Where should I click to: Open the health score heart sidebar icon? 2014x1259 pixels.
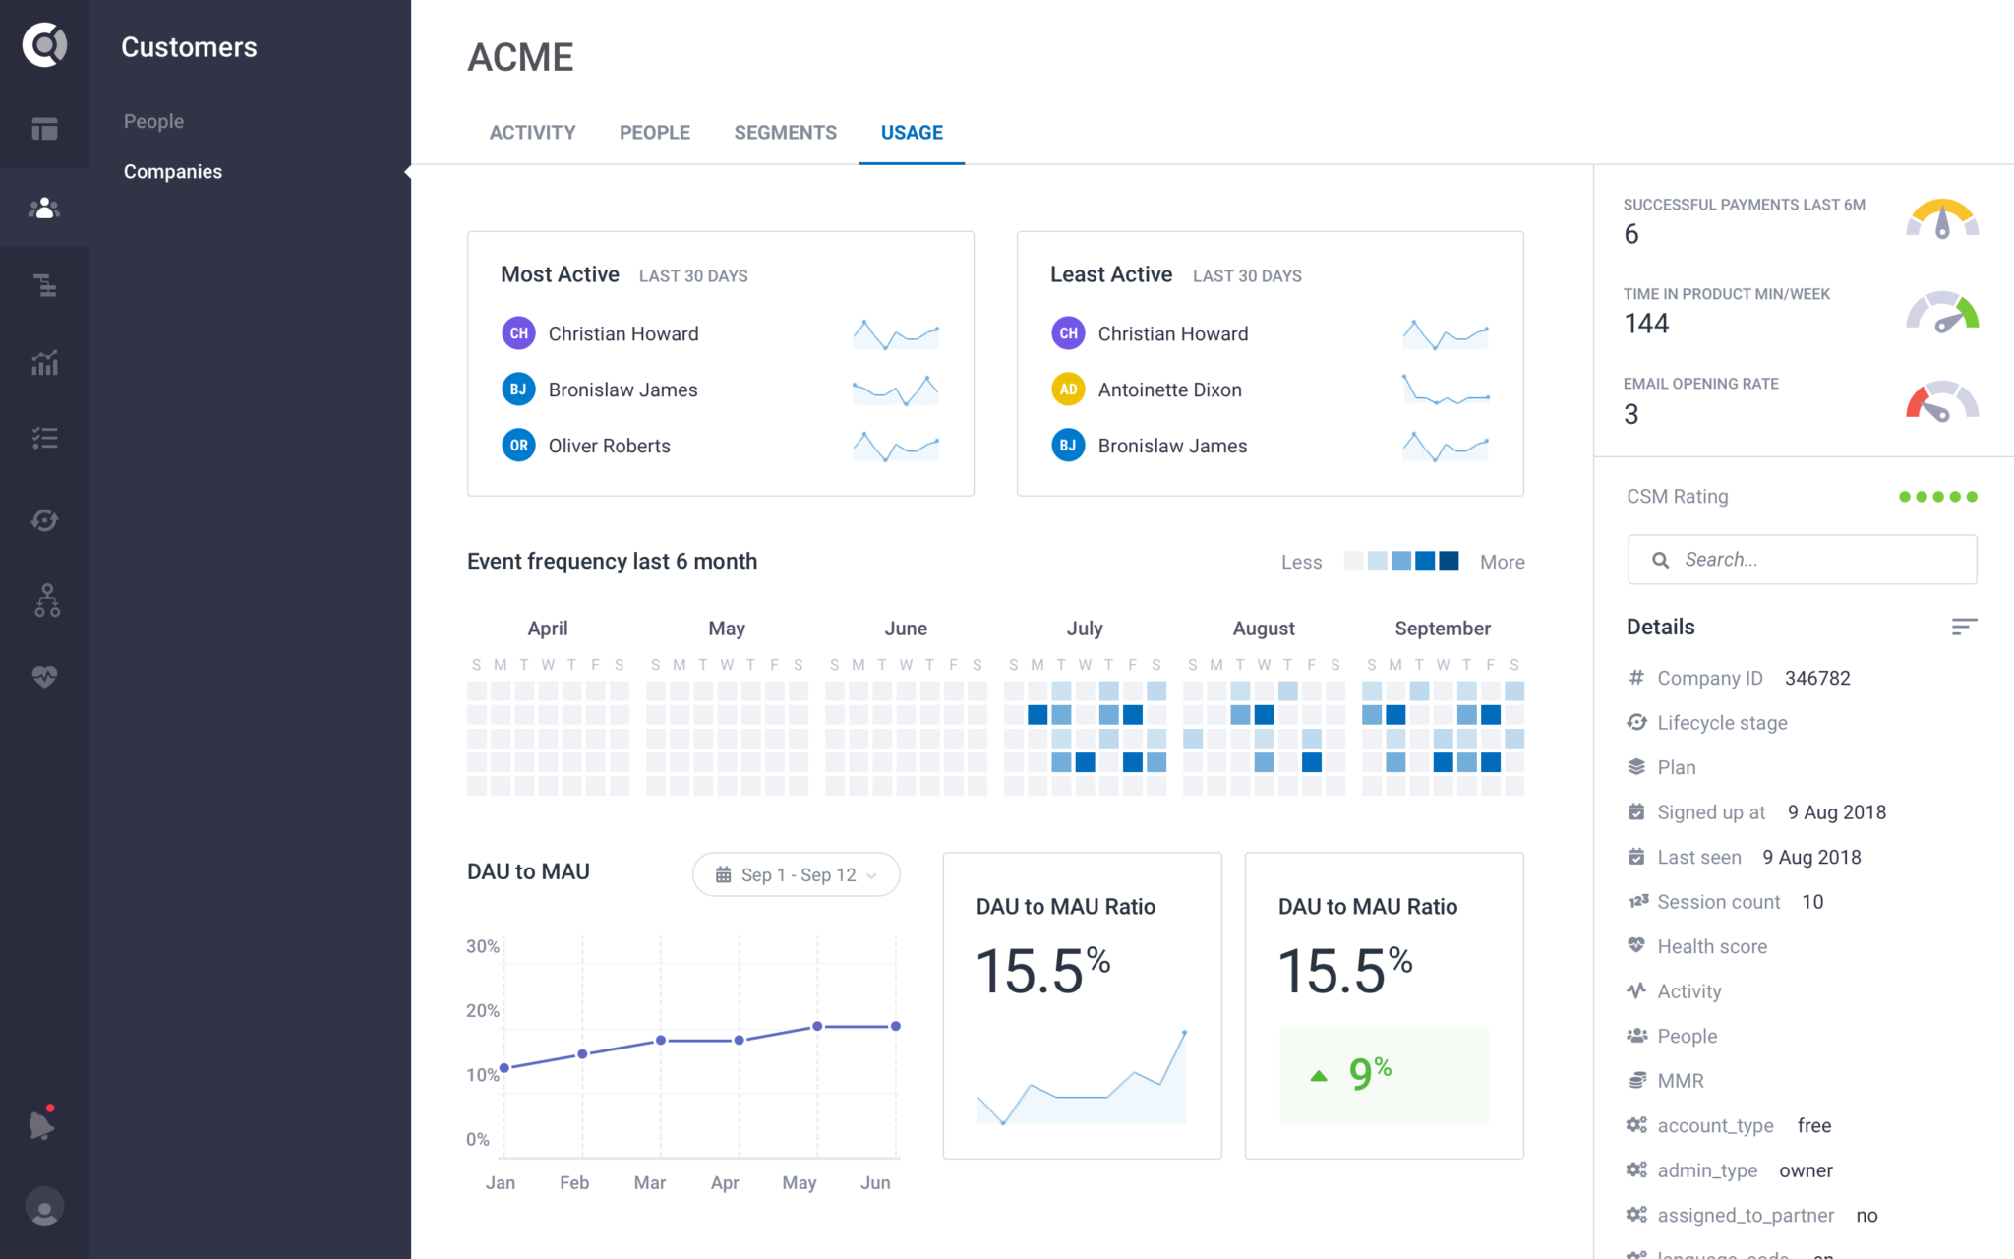pyautogui.click(x=44, y=676)
